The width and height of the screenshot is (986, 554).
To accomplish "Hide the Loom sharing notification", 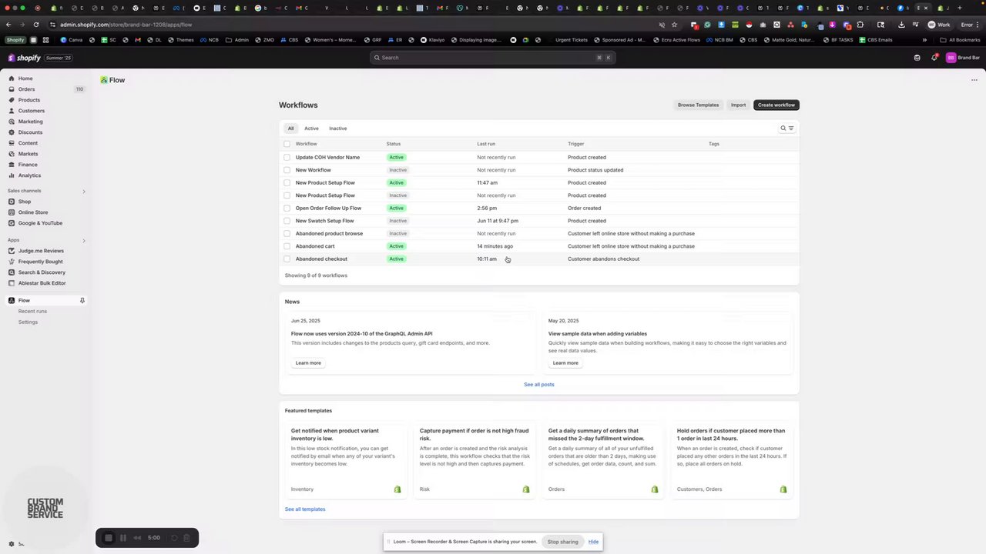I will coord(593,542).
